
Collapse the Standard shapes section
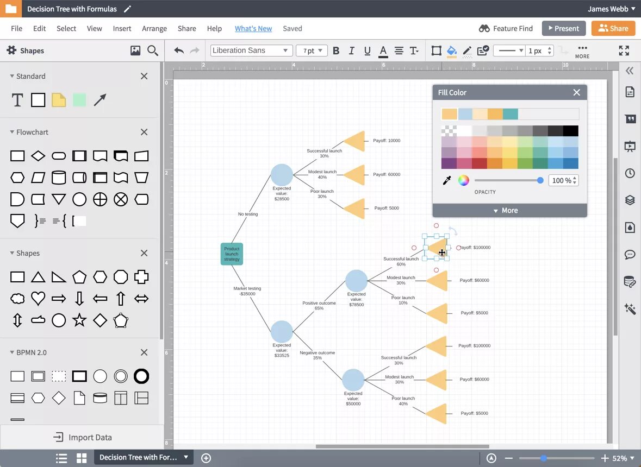12,76
